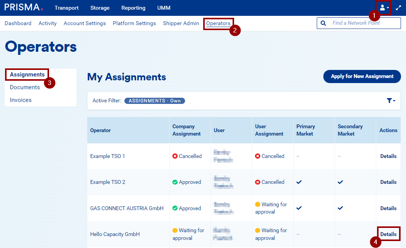This screenshot has height=248, width=406.
Task: Click Example TSO 2 primary market checkmark
Action: pyautogui.click(x=299, y=182)
